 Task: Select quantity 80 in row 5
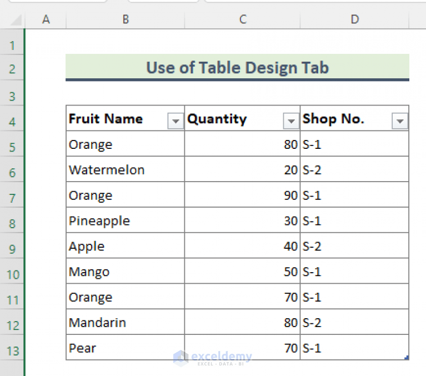tap(242, 144)
